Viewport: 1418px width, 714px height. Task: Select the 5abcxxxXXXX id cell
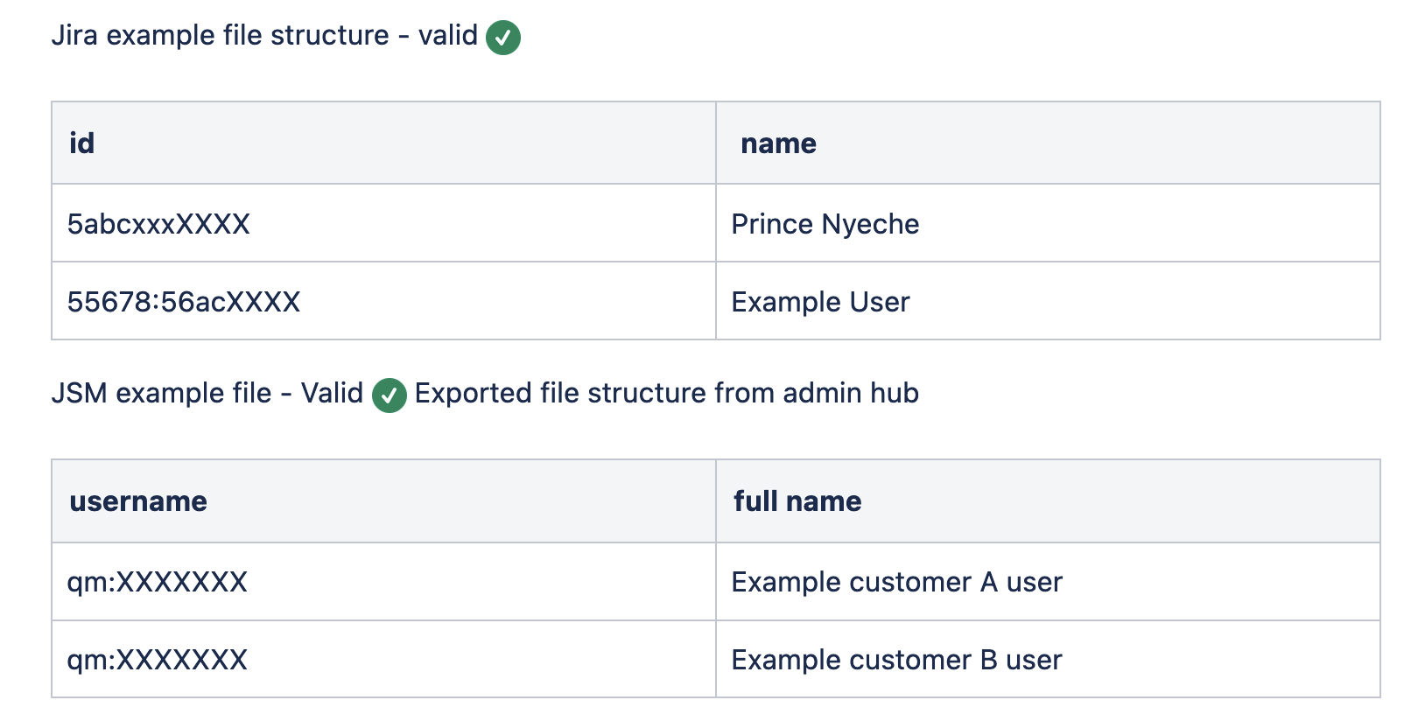[x=158, y=224]
